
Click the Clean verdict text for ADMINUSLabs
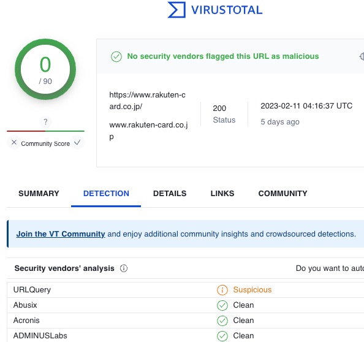coord(243,336)
